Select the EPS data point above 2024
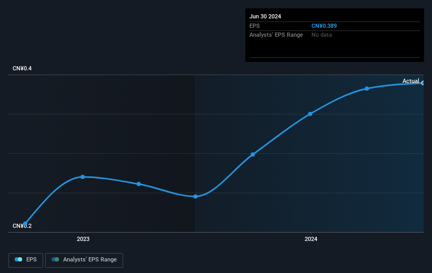 pos(310,114)
